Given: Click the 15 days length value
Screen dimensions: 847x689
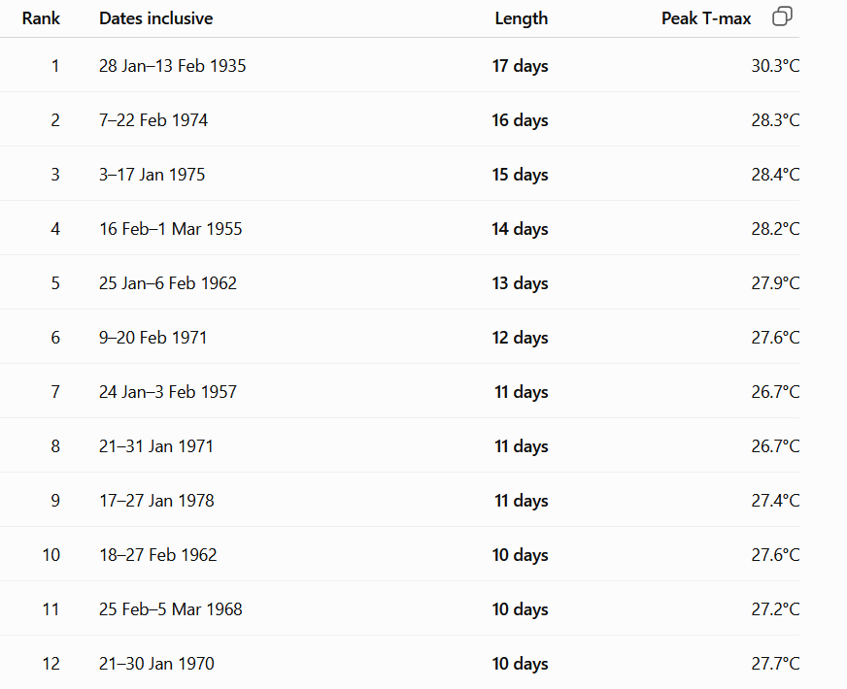Looking at the screenshot, I should pos(521,175).
